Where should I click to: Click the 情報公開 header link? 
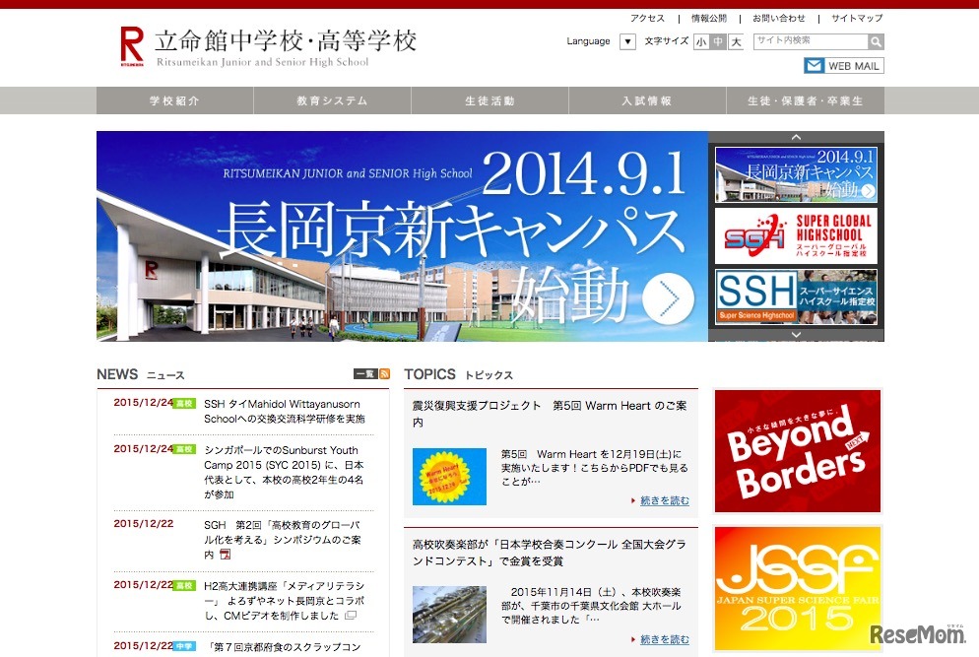(709, 18)
